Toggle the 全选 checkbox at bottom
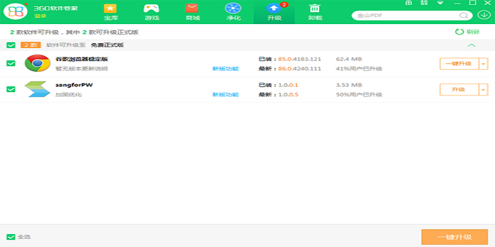The height and width of the screenshot is (247, 495). pos(11,237)
